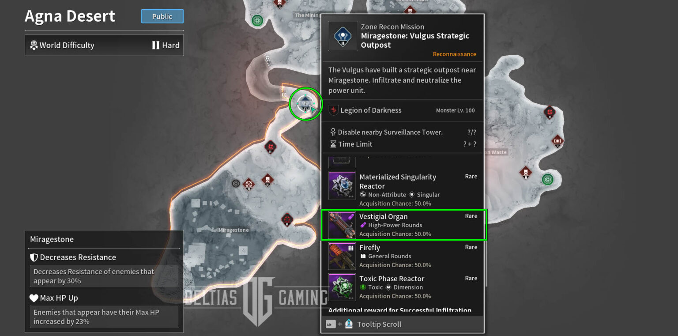This screenshot has height=336, width=678.
Task: Select the Vestigial Organ reward row
Action: (x=404, y=225)
